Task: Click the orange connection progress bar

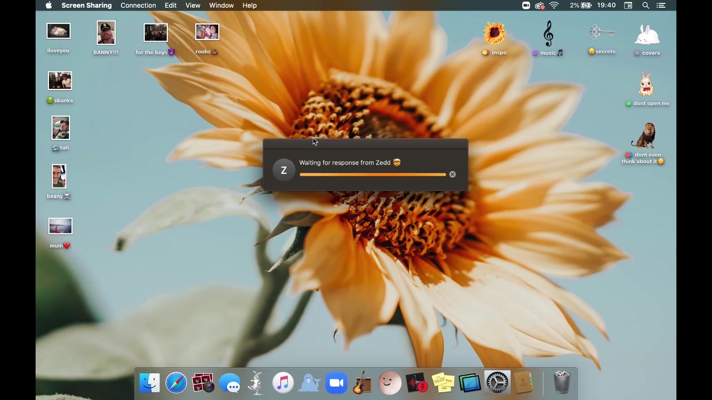Action: [x=372, y=174]
